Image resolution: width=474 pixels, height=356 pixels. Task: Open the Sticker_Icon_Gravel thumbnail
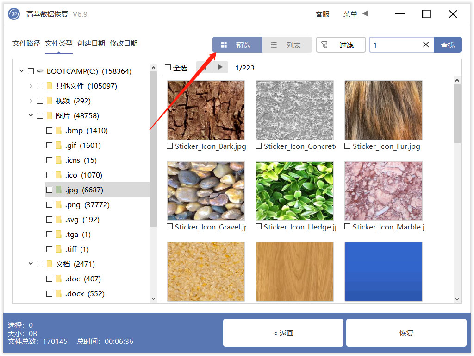click(206, 191)
